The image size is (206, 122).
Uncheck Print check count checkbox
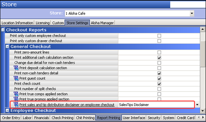(x=159, y=84)
